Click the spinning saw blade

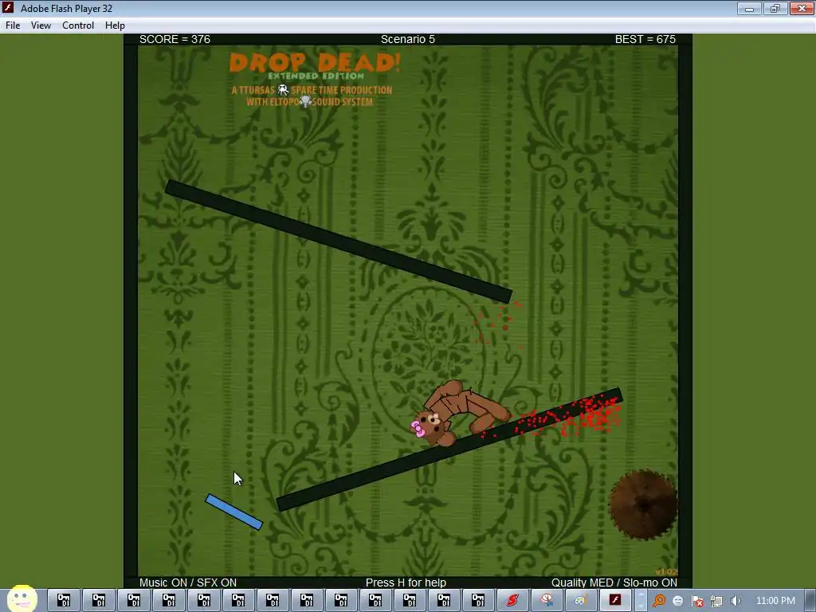pyautogui.click(x=643, y=504)
